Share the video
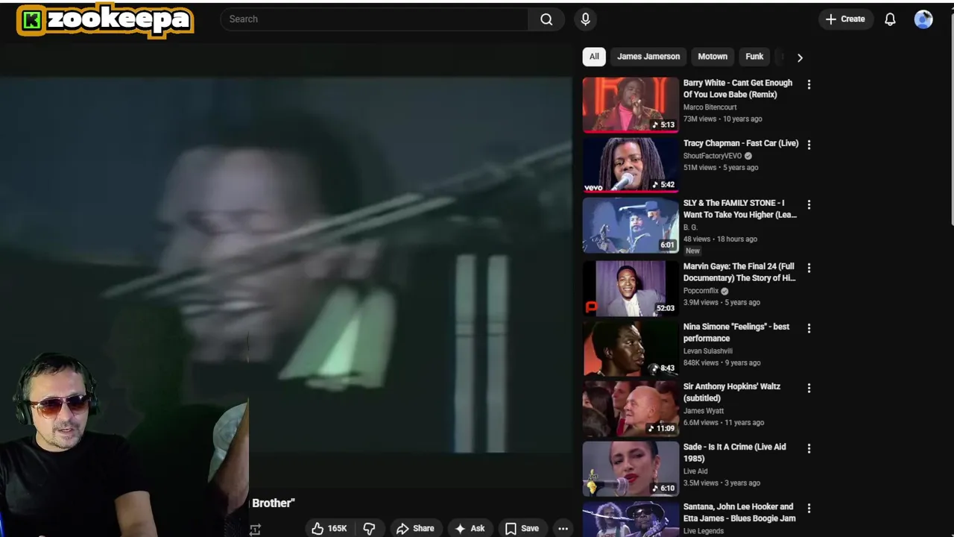 415,528
